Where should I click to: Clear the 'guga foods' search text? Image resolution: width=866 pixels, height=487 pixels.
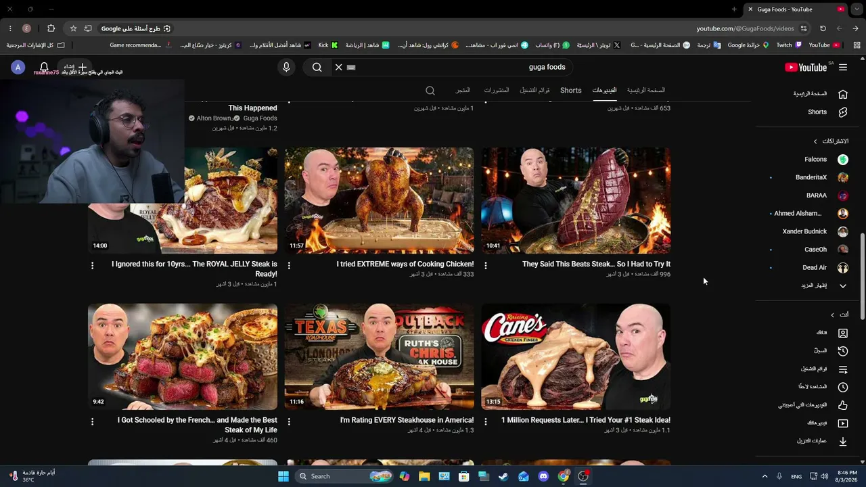click(339, 67)
